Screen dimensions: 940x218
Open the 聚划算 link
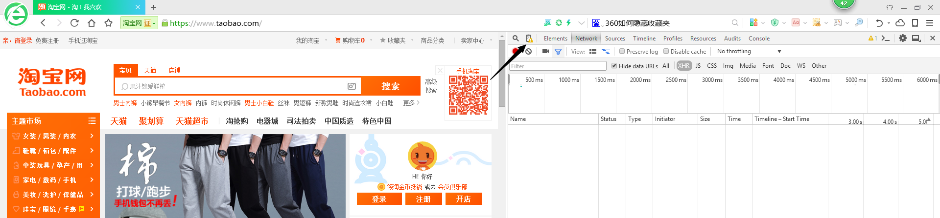151,121
